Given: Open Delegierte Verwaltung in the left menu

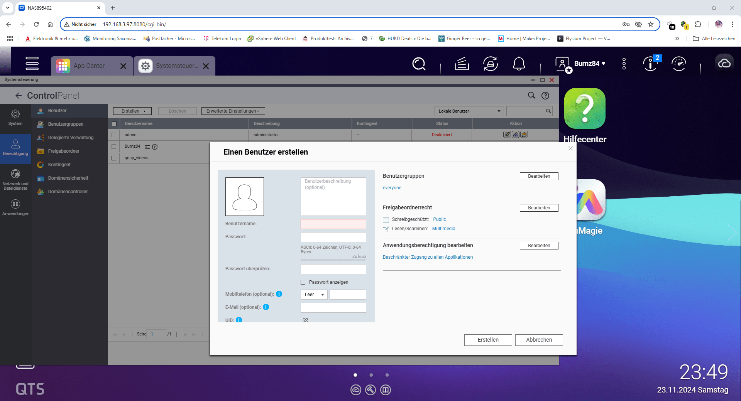Looking at the screenshot, I should click(69, 138).
